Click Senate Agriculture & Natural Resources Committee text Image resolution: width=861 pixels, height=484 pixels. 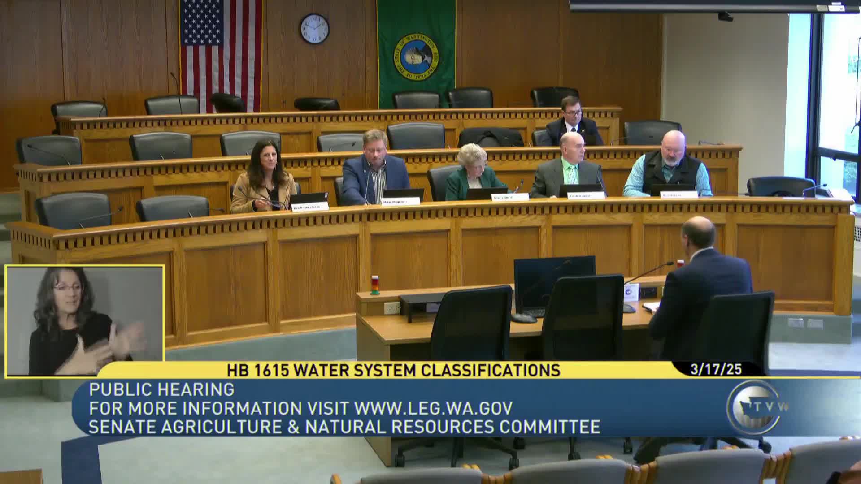tap(344, 427)
